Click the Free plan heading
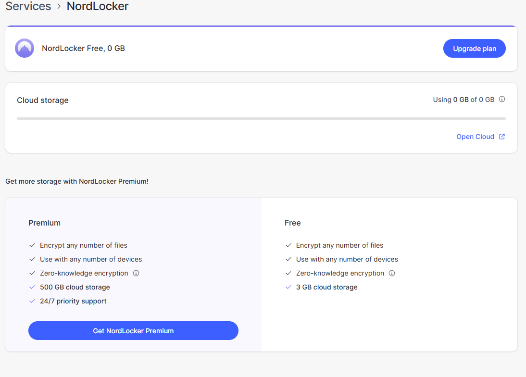This screenshot has height=377, width=526. 292,223
